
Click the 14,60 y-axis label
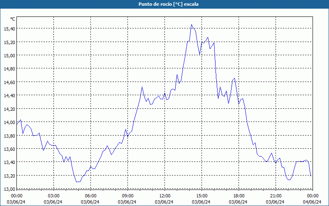pyautogui.click(x=9, y=82)
